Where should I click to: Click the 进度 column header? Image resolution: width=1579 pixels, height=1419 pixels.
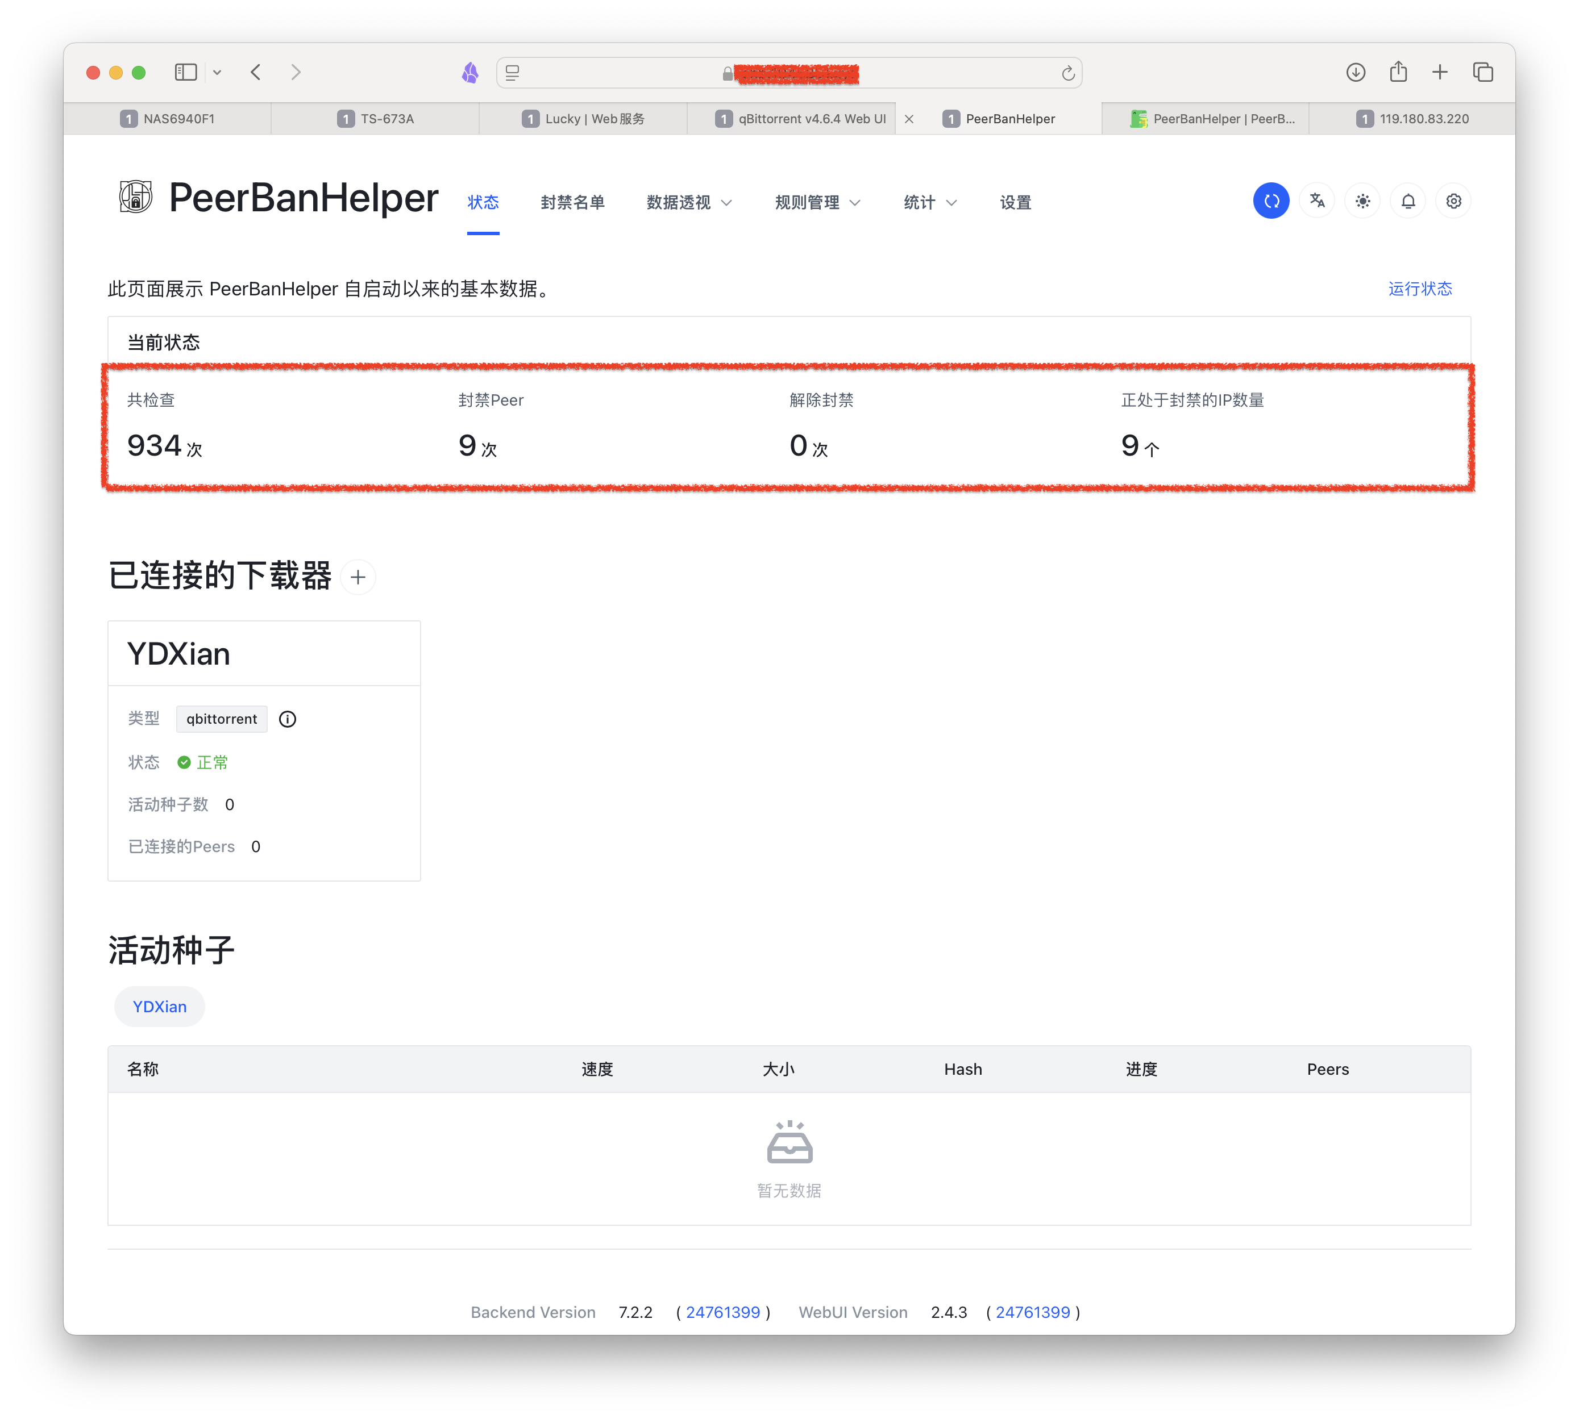coord(1141,1069)
